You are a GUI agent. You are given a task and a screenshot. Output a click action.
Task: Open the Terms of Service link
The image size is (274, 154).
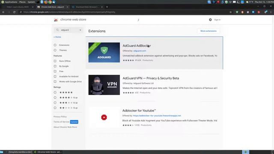pyautogui.click(x=61, y=121)
